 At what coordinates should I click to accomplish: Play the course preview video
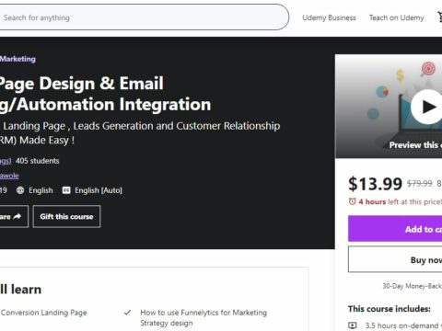427,107
